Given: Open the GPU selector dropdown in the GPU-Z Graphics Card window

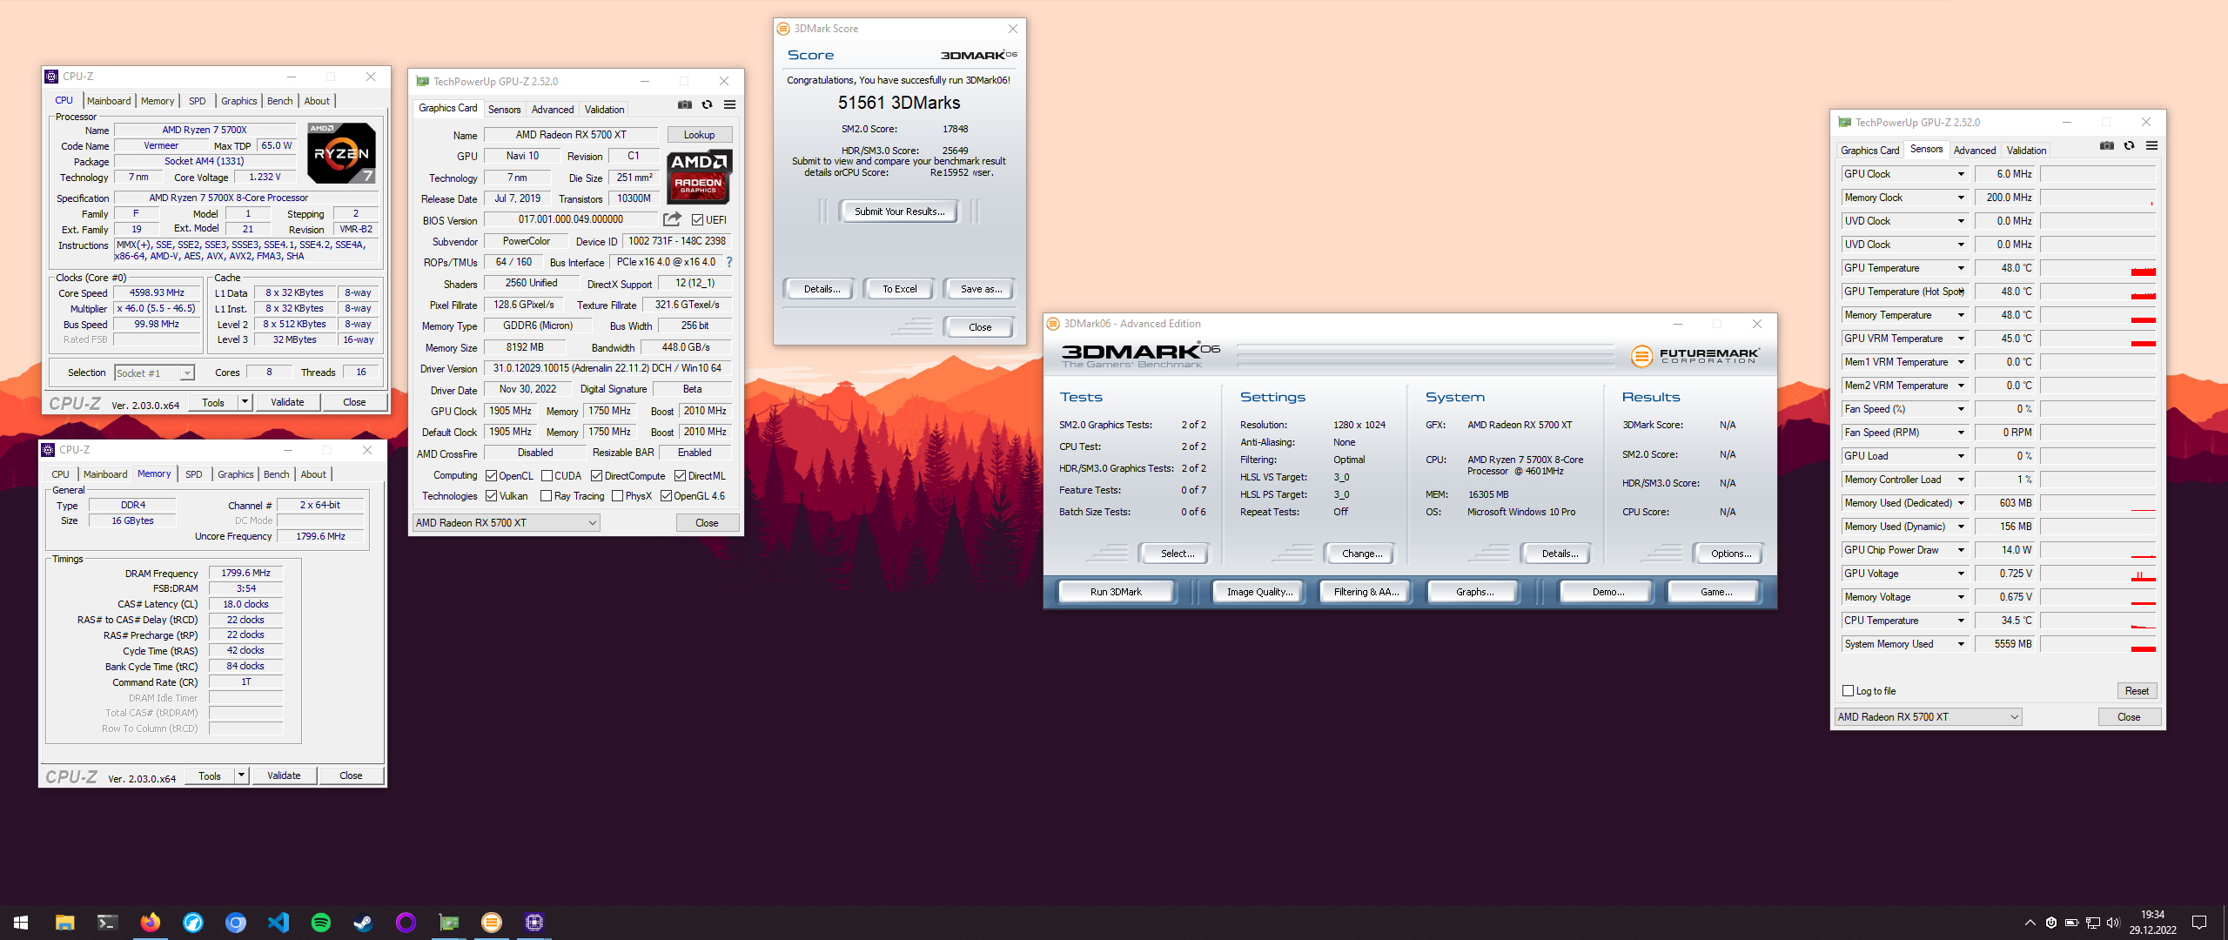Looking at the screenshot, I should click(506, 523).
